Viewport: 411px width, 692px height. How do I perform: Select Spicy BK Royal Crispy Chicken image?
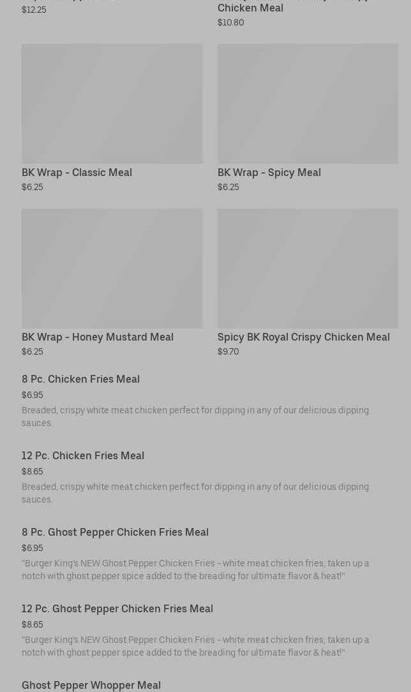[x=308, y=268]
